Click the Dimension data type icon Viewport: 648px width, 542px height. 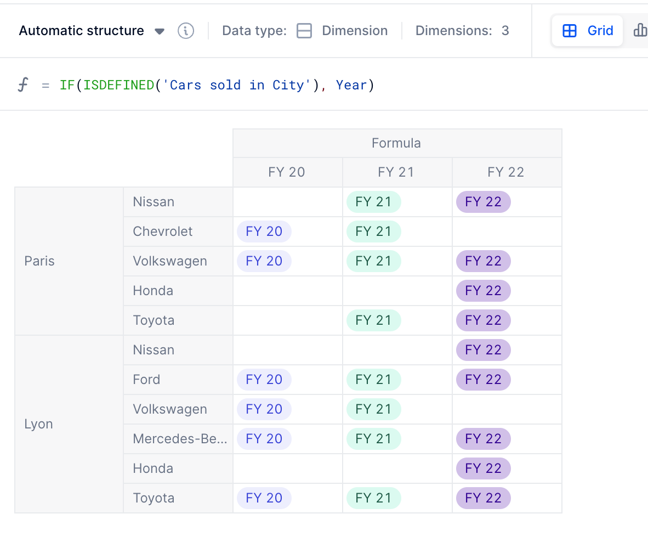[x=304, y=31]
